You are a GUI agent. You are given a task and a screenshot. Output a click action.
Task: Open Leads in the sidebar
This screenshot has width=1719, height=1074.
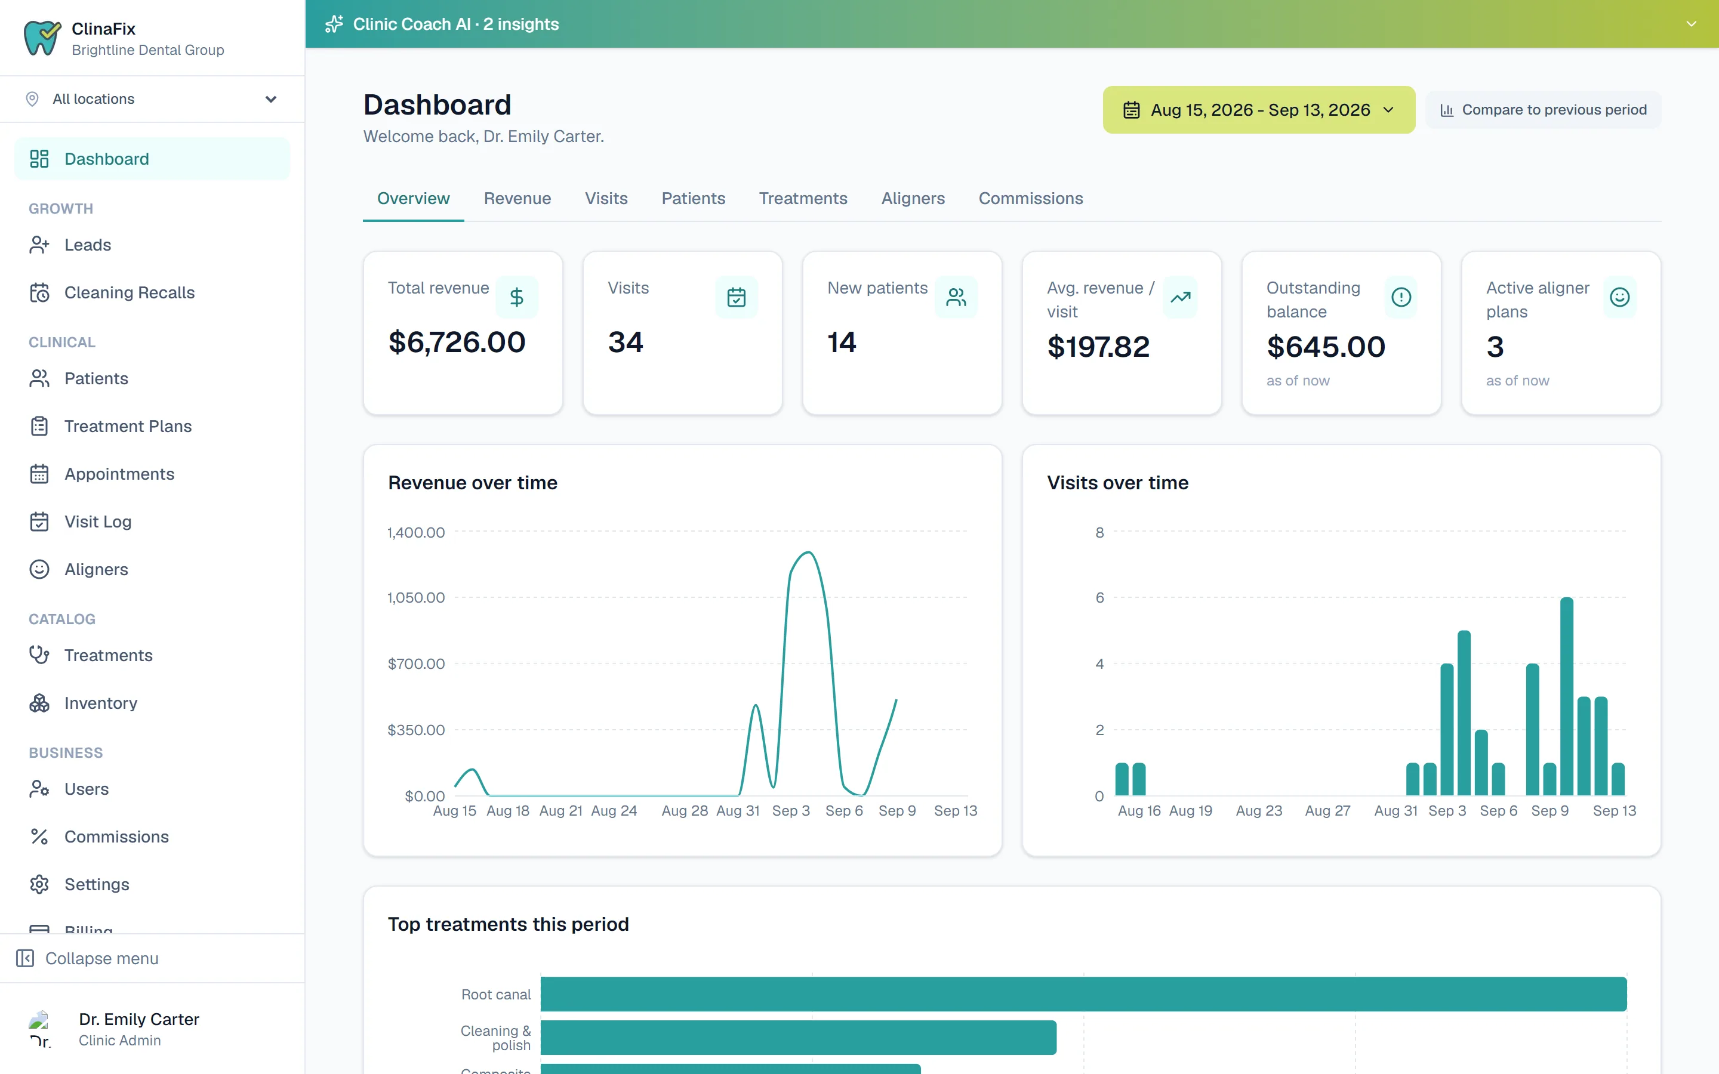[x=152, y=245]
